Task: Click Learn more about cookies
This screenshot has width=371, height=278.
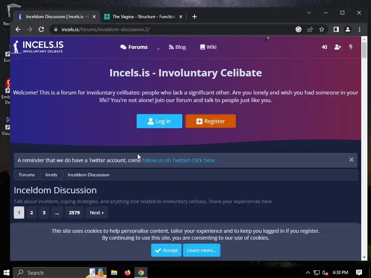Action: click(201, 250)
